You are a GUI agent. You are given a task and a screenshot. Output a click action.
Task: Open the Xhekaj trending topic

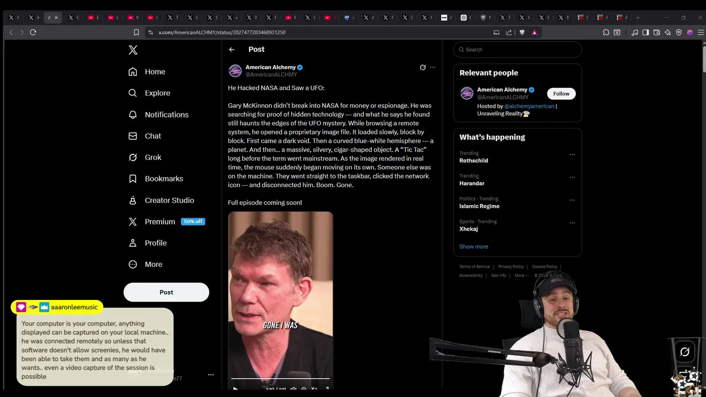pos(468,229)
